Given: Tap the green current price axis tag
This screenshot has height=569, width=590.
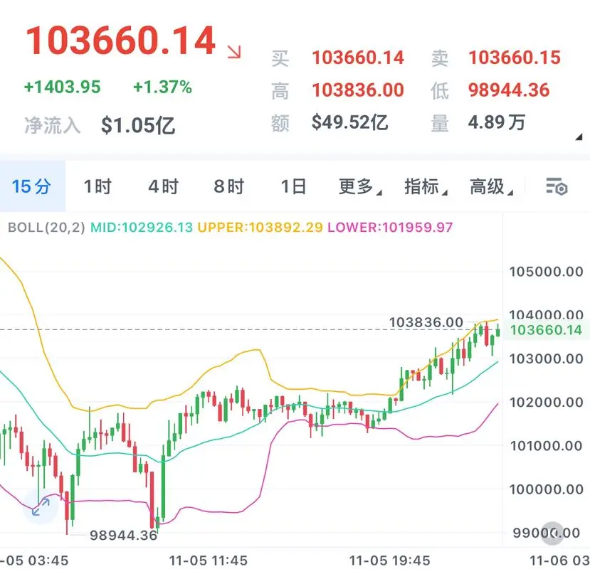Looking at the screenshot, I should coord(546,330).
